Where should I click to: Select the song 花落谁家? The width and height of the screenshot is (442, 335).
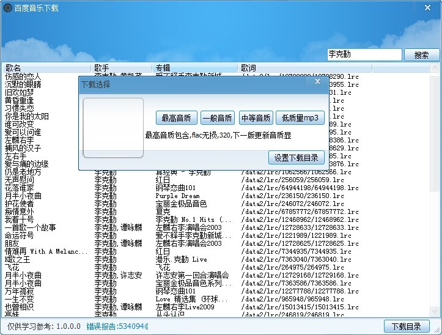[19, 188]
